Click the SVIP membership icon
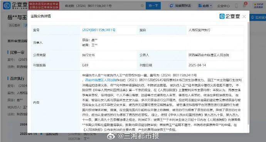 coord(259,6)
